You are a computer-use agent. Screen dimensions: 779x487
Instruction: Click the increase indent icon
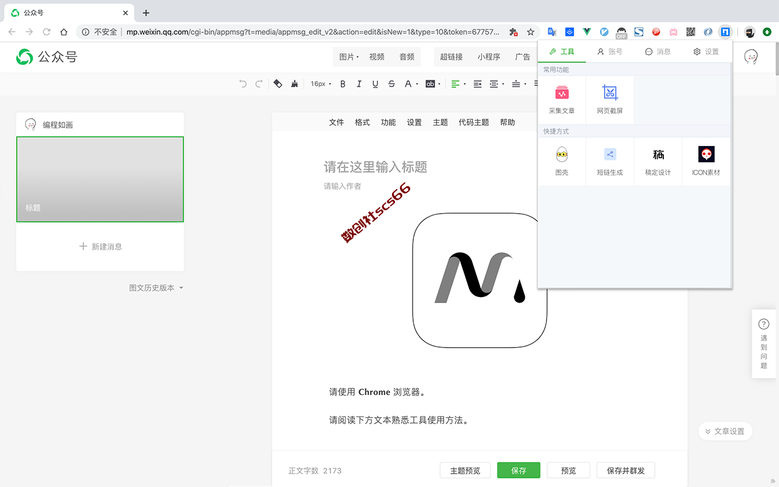tap(478, 84)
